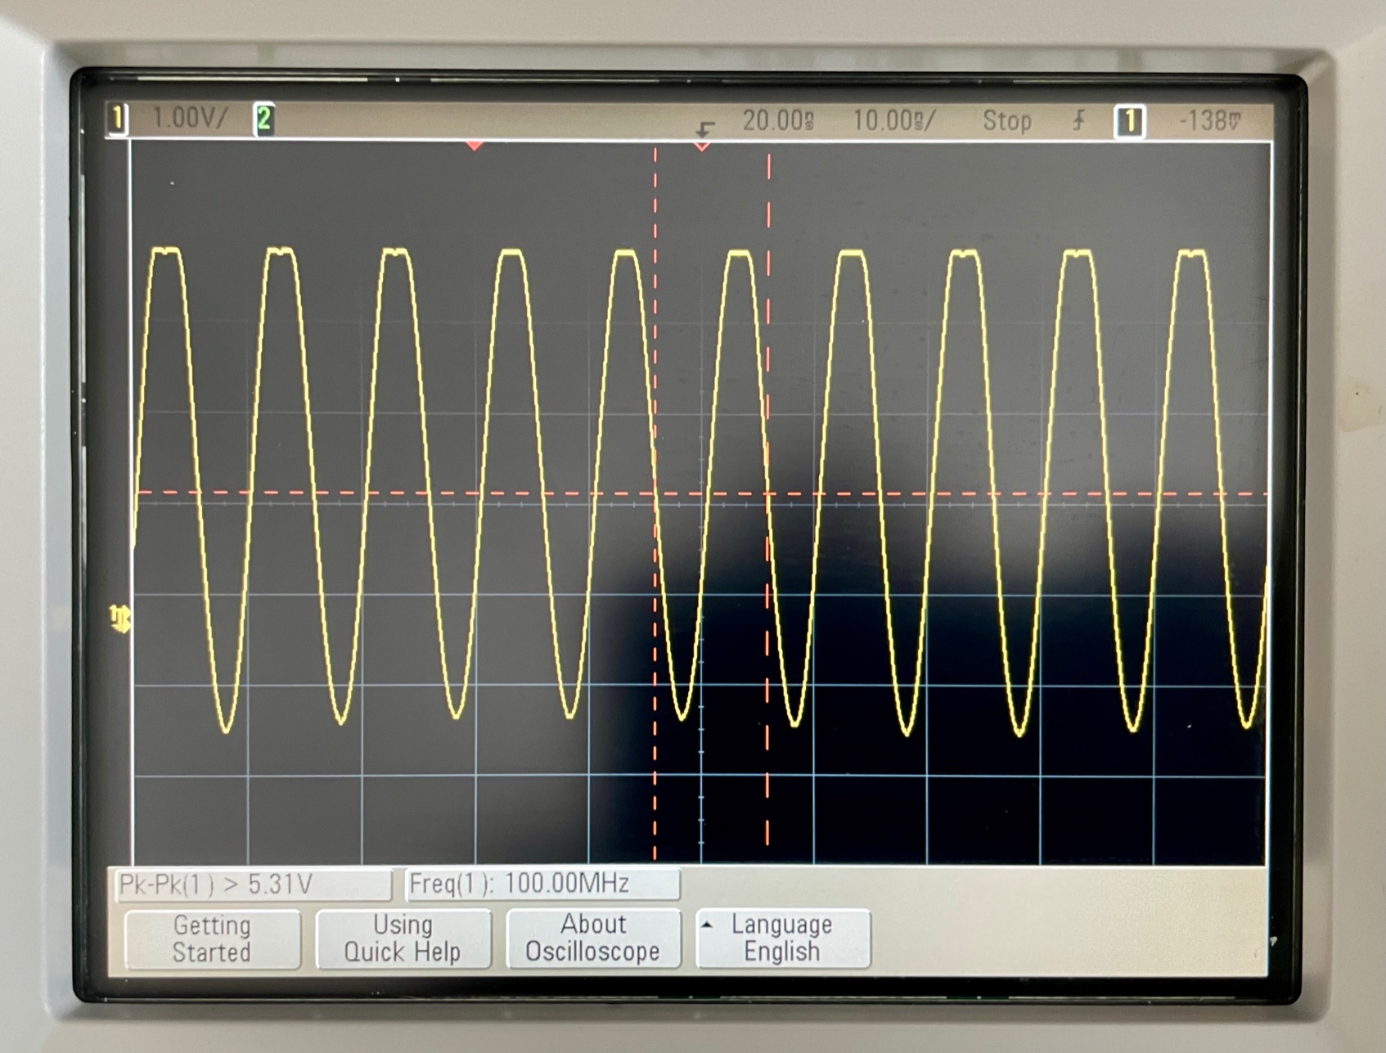Click the trigger point arrow icon above the grid

tap(704, 128)
